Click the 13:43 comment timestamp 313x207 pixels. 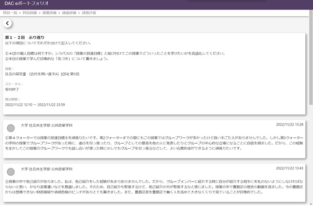[x=289, y=168]
